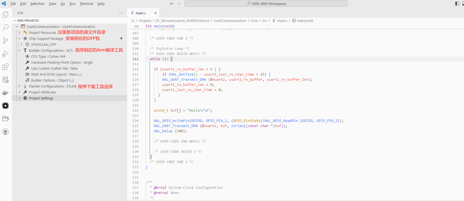Go forward with the right arrow in title bar
Image resolution: width=464 pixels, height=201 pixels.
click(x=179, y=4)
